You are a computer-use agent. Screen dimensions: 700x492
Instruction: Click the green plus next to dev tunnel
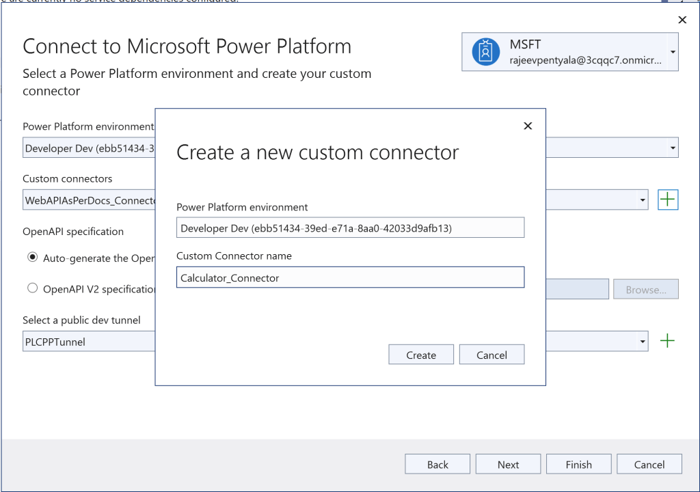tap(667, 341)
